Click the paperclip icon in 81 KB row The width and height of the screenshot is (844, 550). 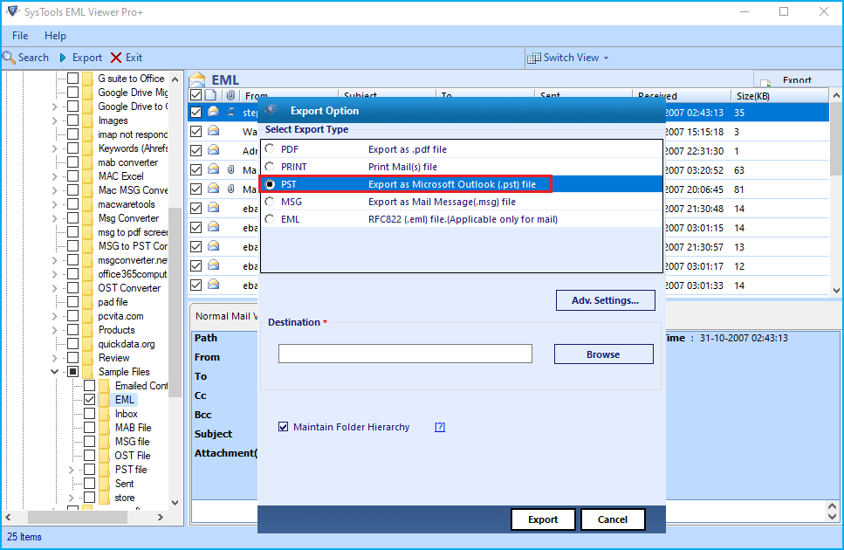pyautogui.click(x=230, y=189)
